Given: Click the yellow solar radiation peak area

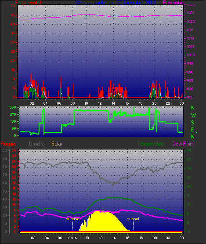Looking at the screenshot, I should click(101, 221).
